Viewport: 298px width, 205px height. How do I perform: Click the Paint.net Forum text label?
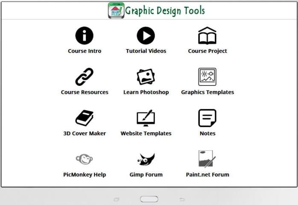coord(207,174)
